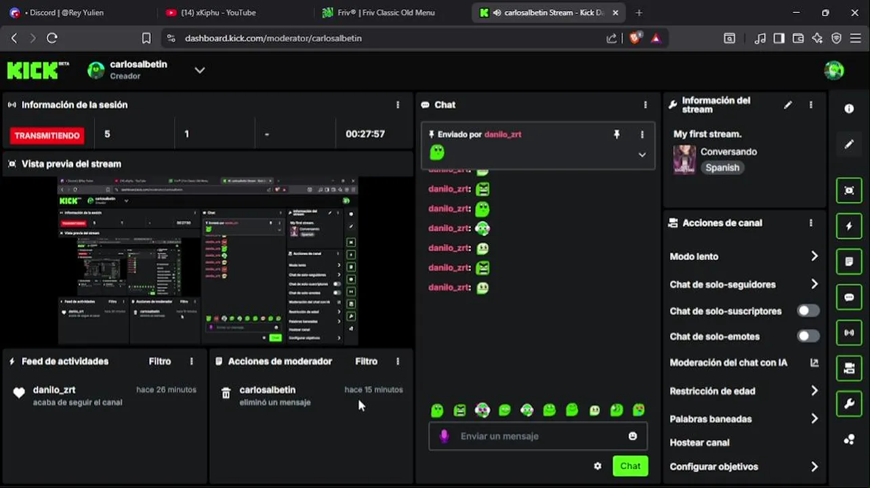This screenshot has width=870, height=488.
Task: Expand Configurar objetivos options
Action: (814, 467)
